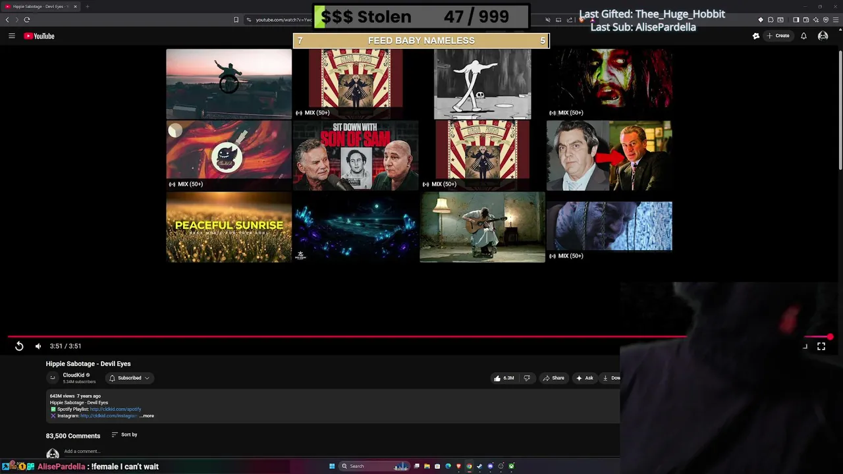The height and width of the screenshot is (474, 843).
Task: Close the Hippie Sabotage browser tab
Action: [x=75, y=7]
